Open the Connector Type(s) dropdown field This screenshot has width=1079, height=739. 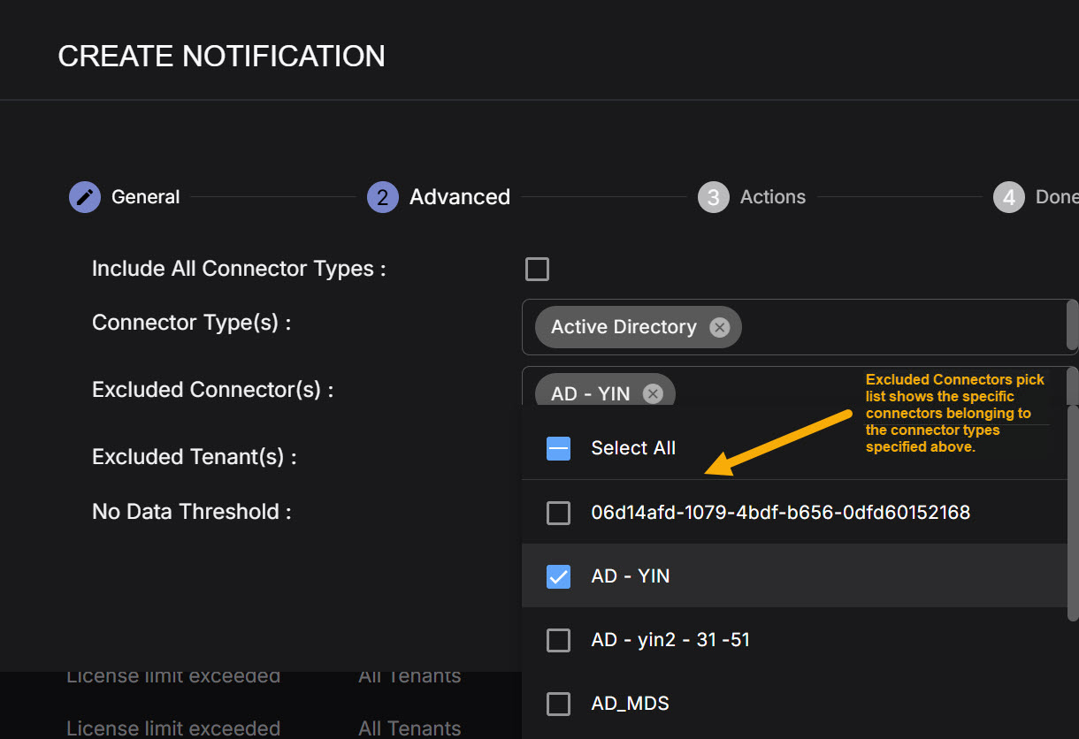884,327
